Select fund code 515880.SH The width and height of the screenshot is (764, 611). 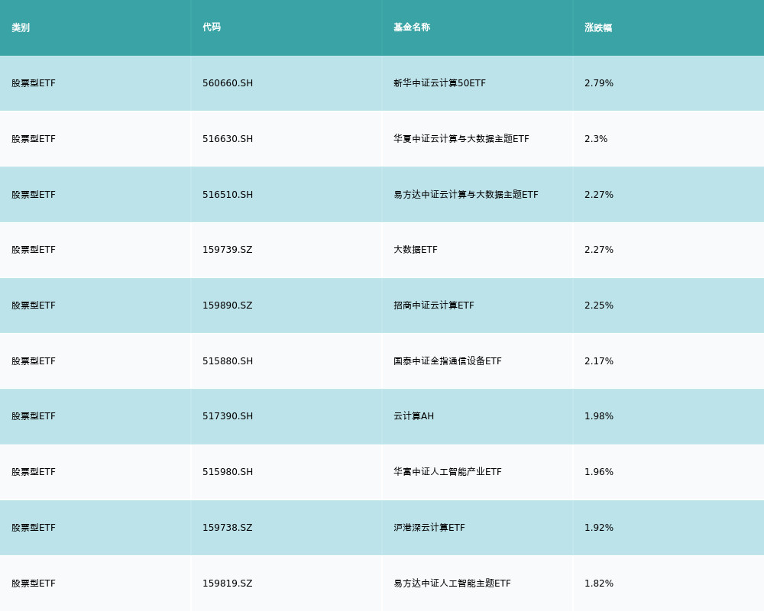(228, 361)
